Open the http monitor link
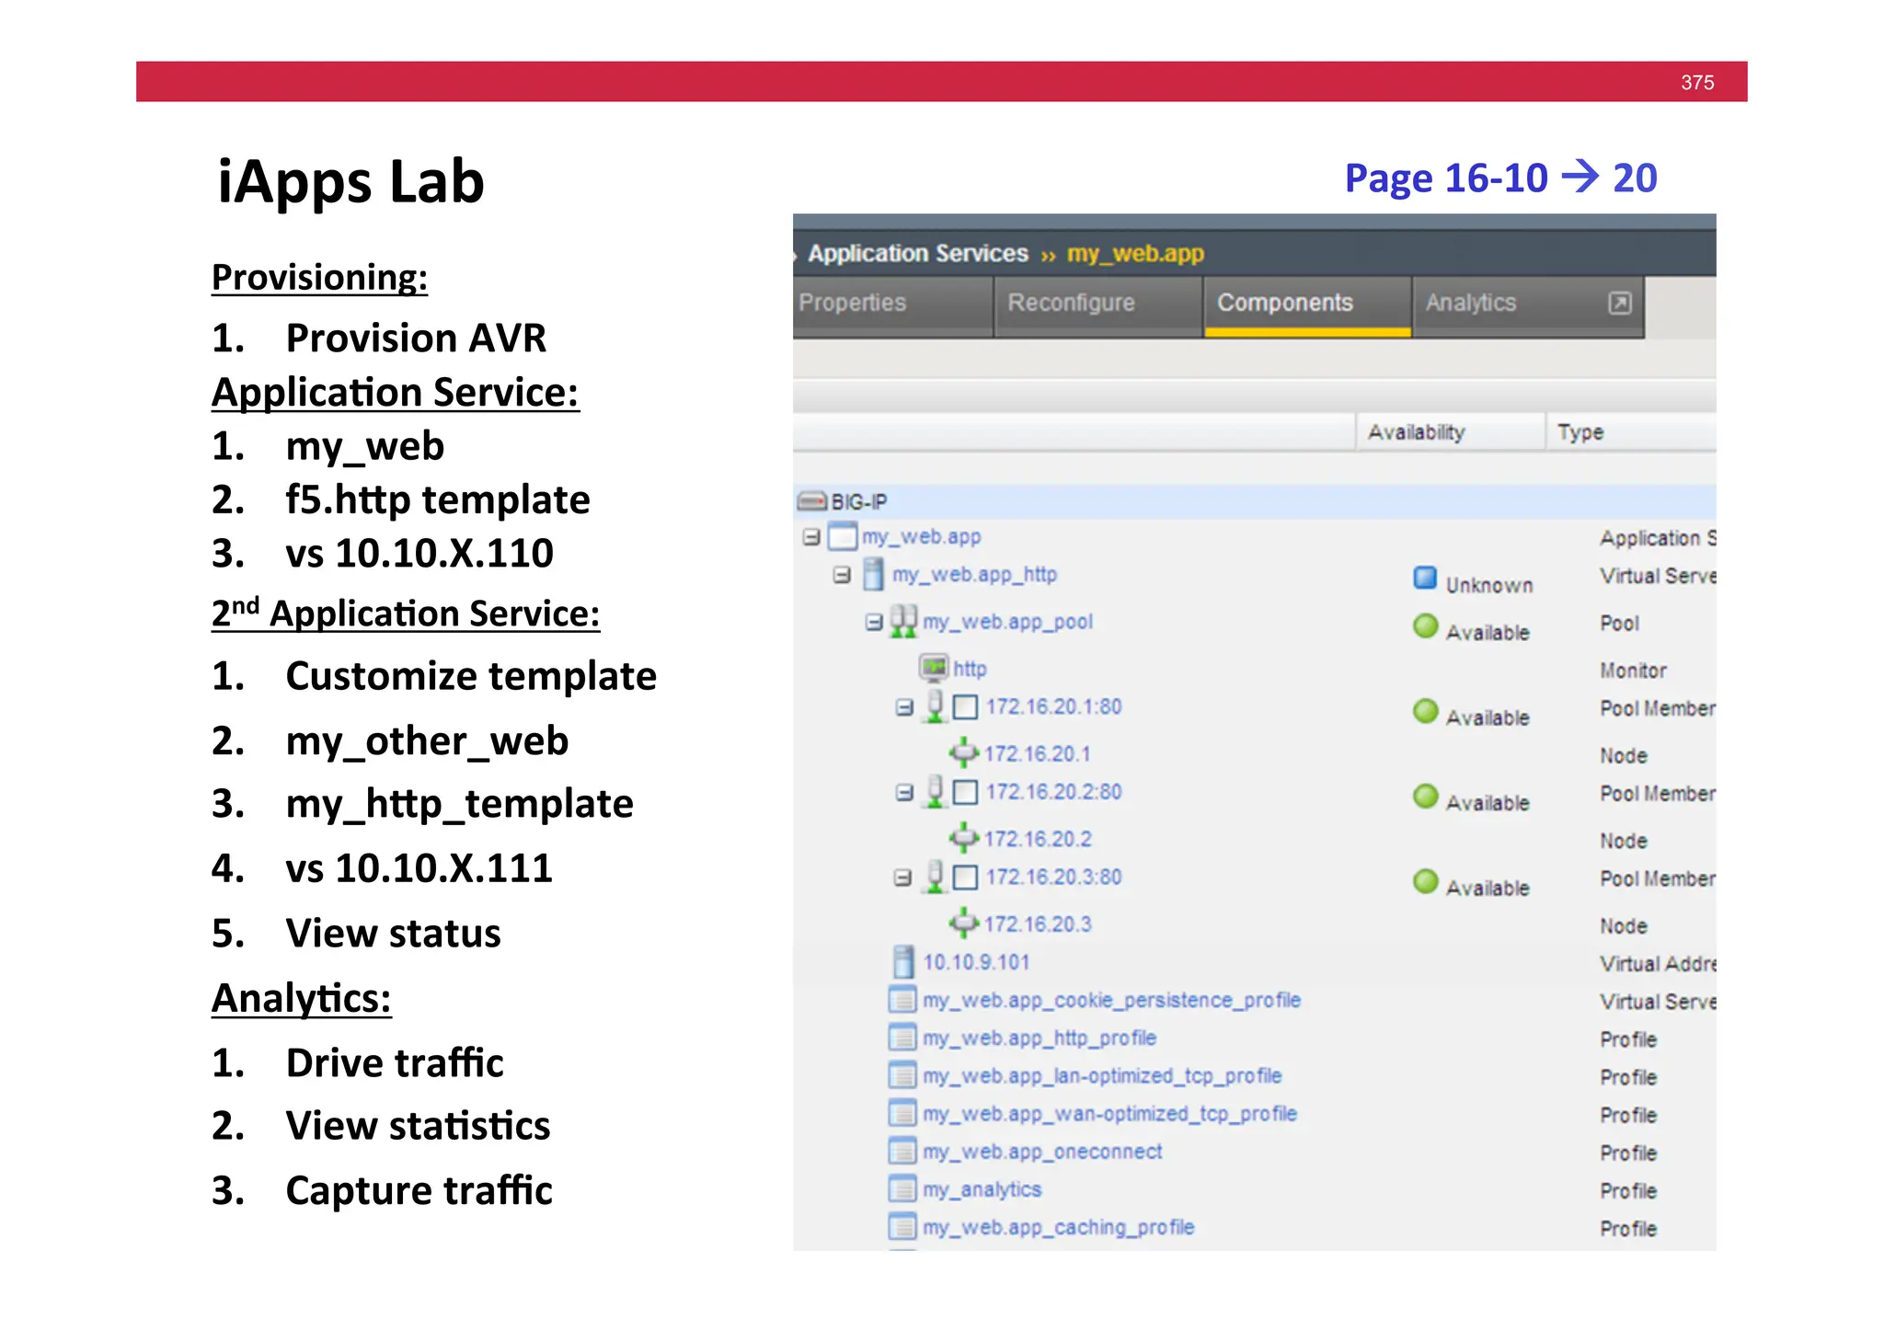This screenshot has width=1884, height=1331. point(970,669)
